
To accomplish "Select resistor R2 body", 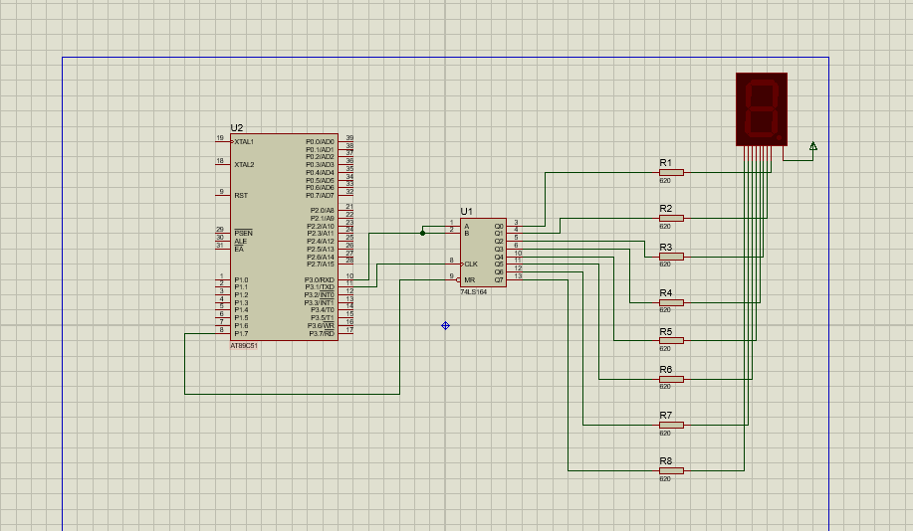I will tap(671, 219).
